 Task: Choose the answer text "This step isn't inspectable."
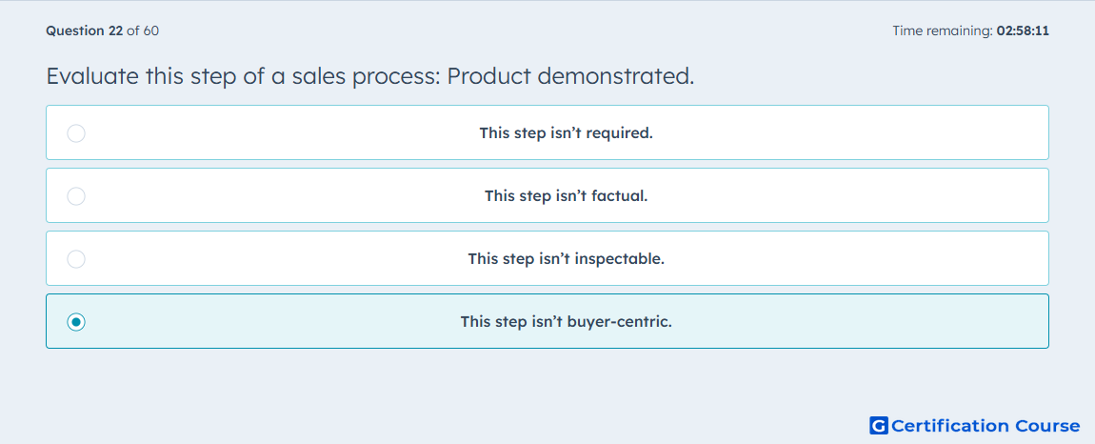pos(566,259)
